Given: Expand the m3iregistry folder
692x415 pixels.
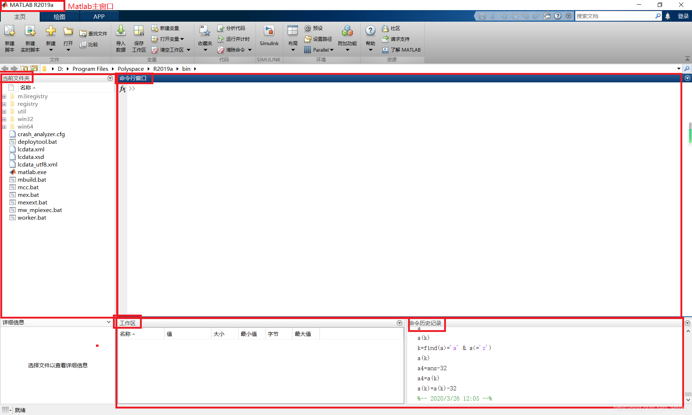Looking at the screenshot, I should [x=4, y=96].
